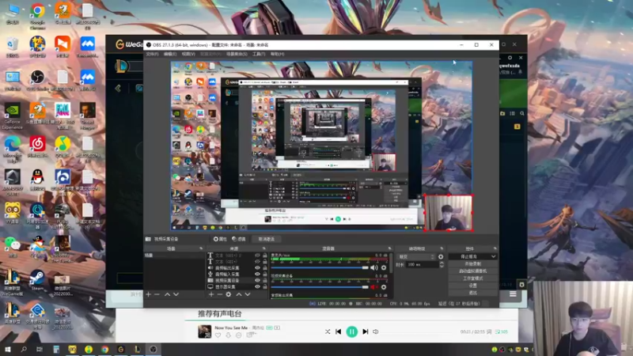Click 开始录制 to start recording
The image size is (633, 356).
(472, 263)
